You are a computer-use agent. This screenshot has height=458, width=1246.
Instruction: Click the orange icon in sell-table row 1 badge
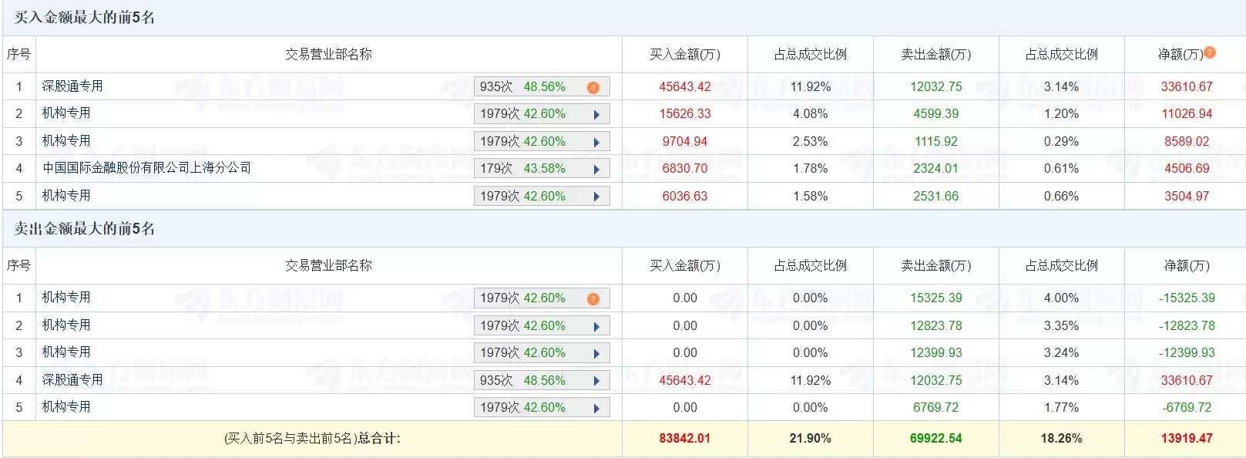tap(593, 299)
